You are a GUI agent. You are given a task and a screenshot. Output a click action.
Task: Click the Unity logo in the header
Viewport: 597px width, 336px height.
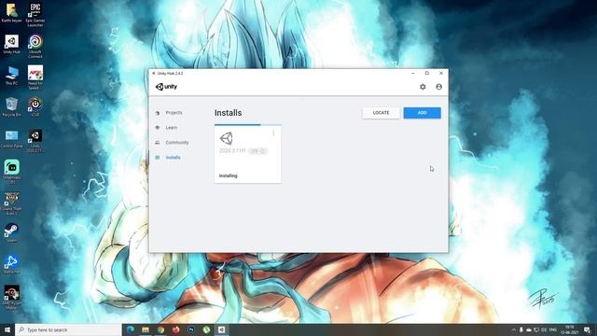(166, 87)
